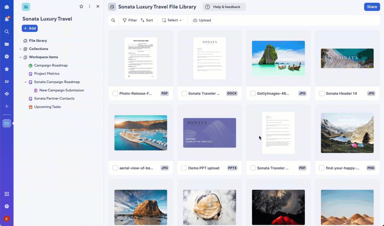Open notifications bell with badge
Screen dimensions: 384x226
pos(7,19)
